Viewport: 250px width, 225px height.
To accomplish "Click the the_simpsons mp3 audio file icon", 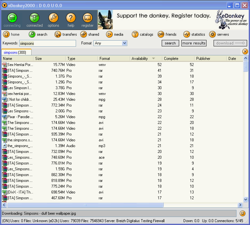I will pos(4,146).
